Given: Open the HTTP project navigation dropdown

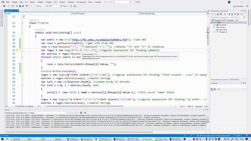Looking at the screenshot, I should coord(38,14).
